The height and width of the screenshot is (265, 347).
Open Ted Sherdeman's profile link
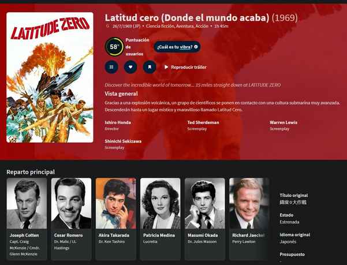[x=203, y=122]
